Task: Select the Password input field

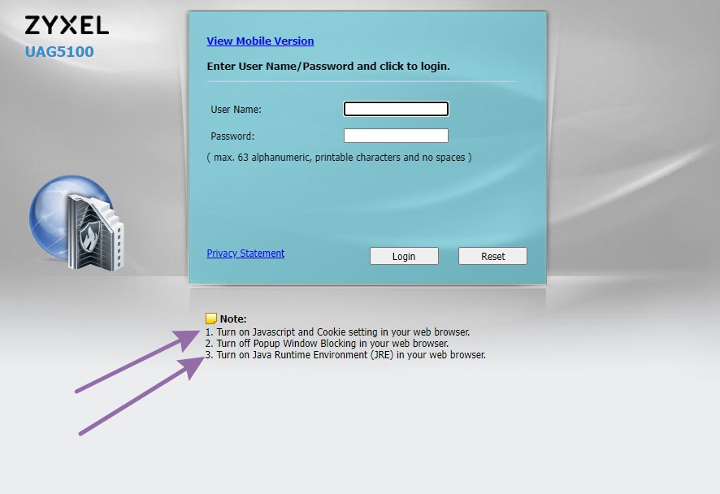Action: (x=396, y=136)
